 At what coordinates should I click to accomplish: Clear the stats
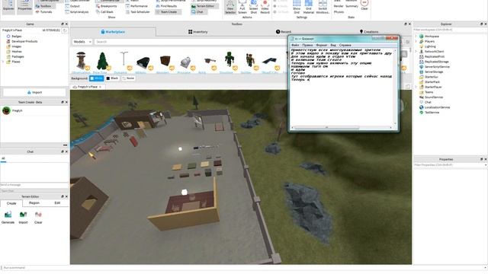click(364, 5)
